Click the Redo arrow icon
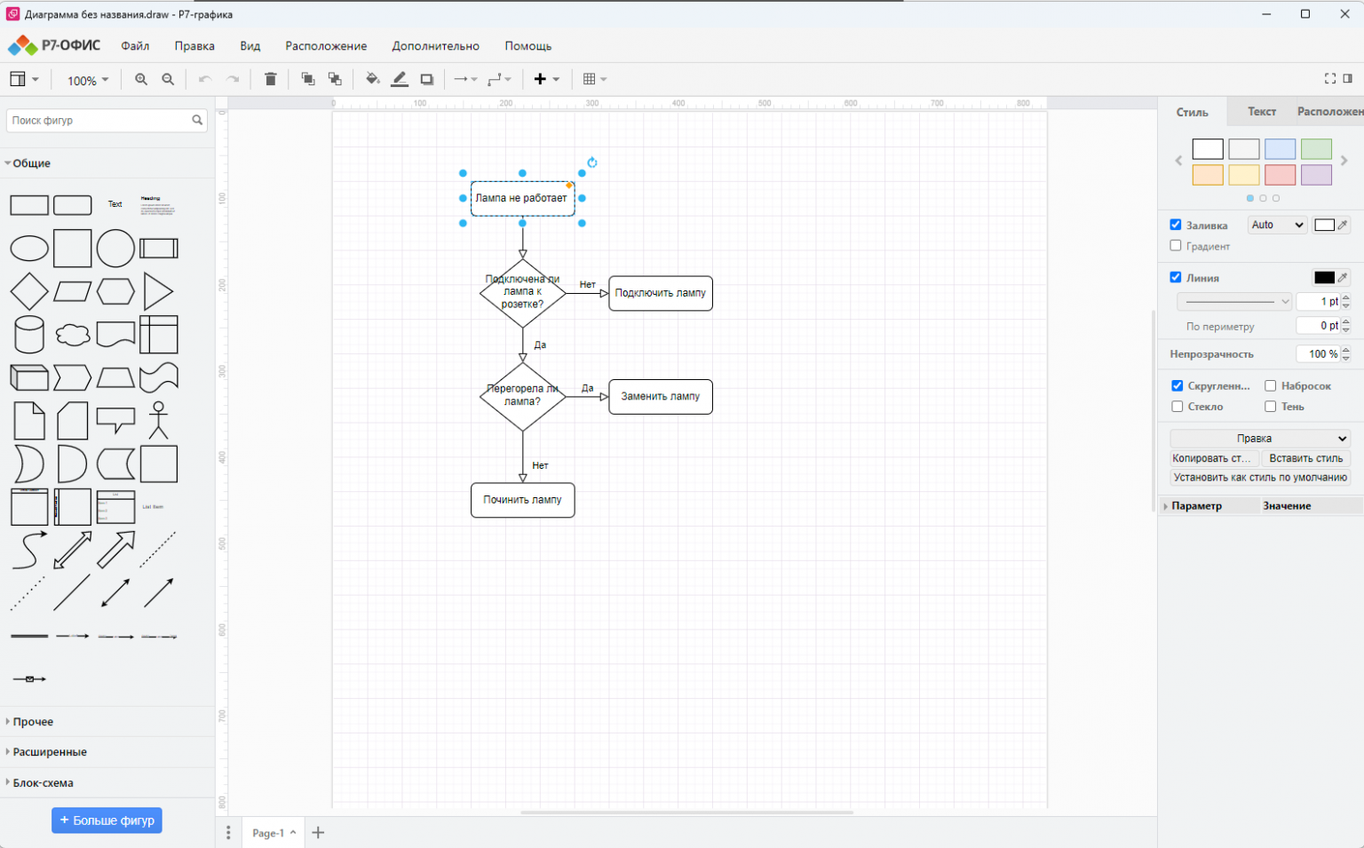This screenshot has height=848, width=1364. pyautogui.click(x=233, y=79)
